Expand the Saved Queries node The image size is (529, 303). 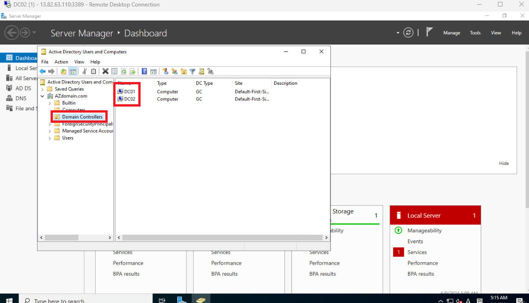43,89
